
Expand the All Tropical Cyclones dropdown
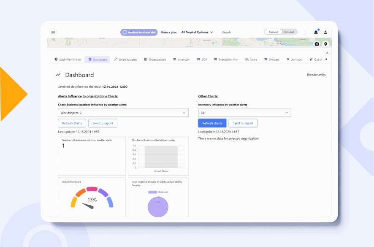(x=197, y=32)
